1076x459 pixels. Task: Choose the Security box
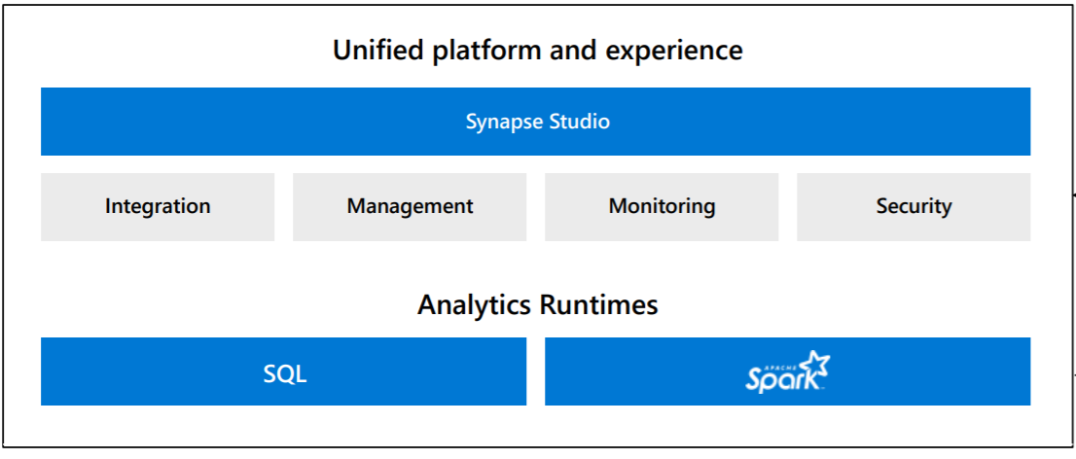point(914,206)
